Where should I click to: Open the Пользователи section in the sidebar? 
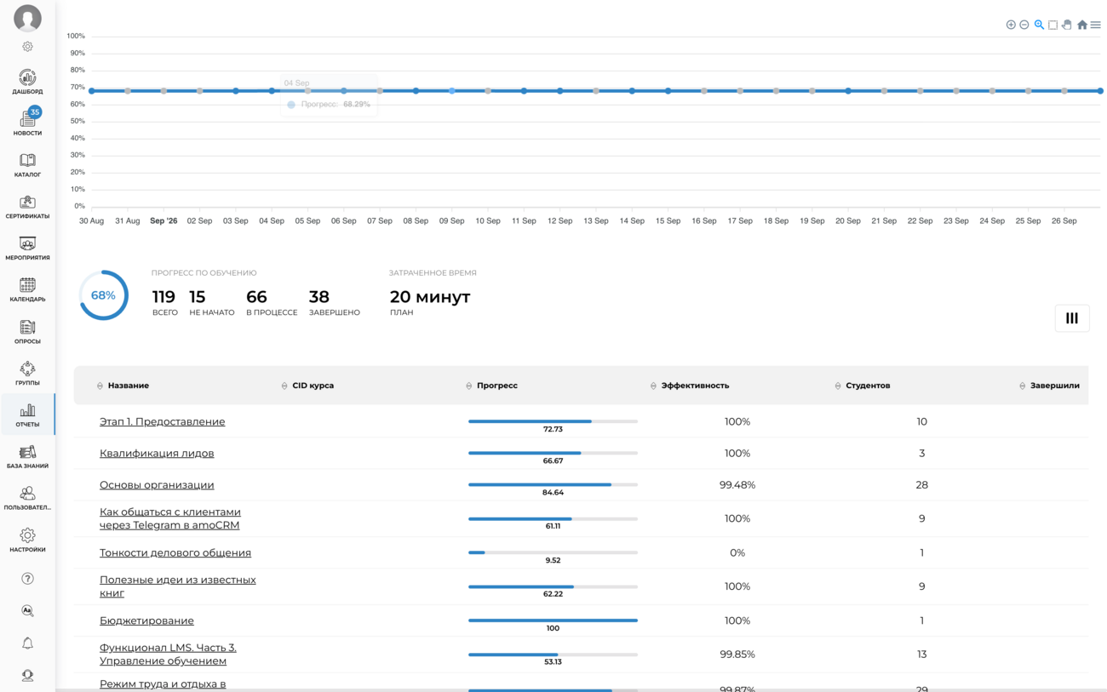tap(27, 498)
